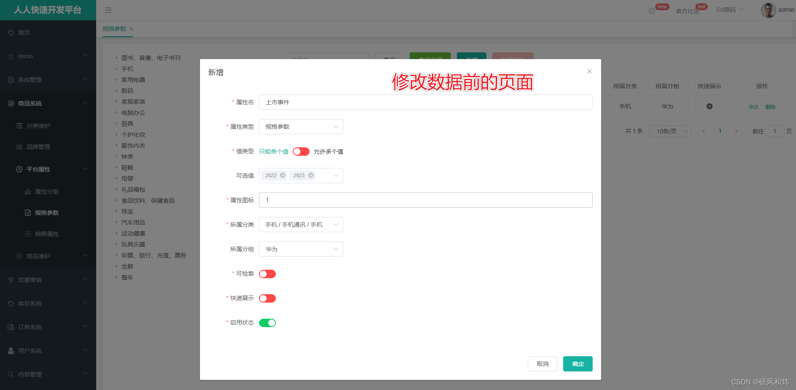Select 电脑办公 in category tree
Image resolution: width=796 pixels, height=390 pixels.
pyautogui.click(x=133, y=113)
